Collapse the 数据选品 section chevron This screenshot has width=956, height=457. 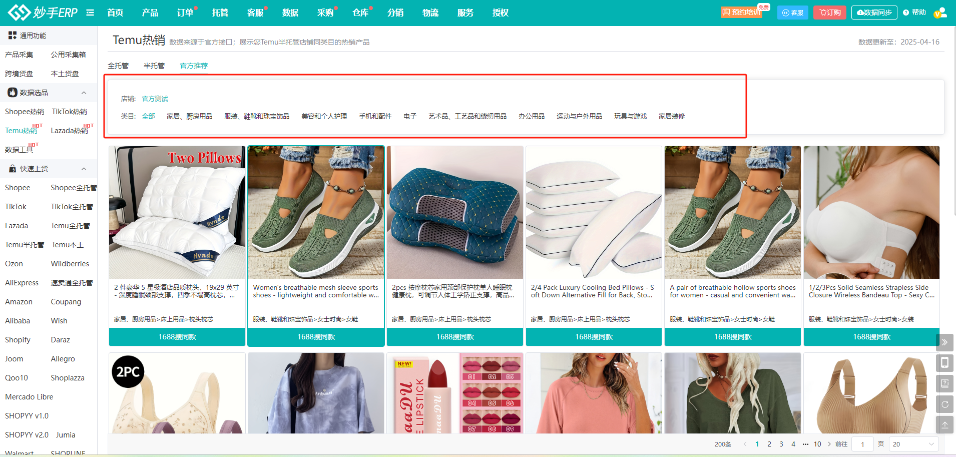[x=84, y=93]
